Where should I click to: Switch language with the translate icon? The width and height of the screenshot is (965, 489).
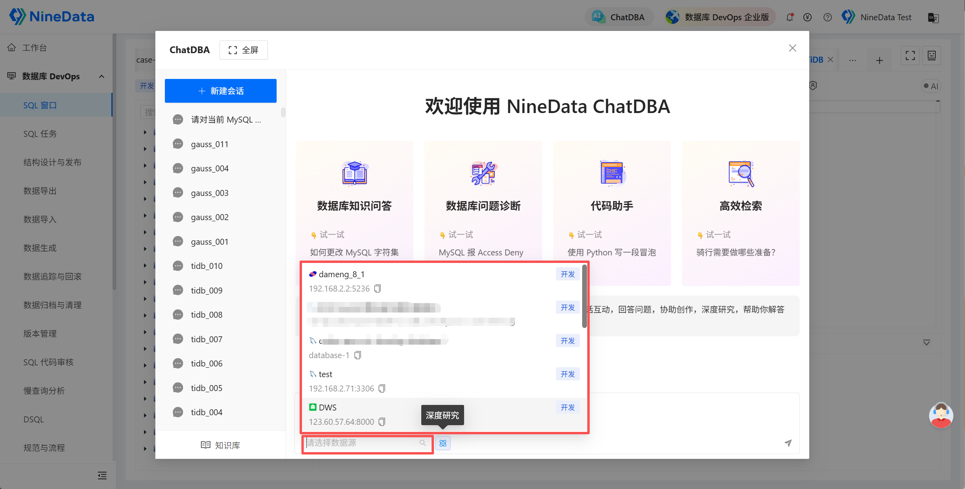click(x=933, y=18)
